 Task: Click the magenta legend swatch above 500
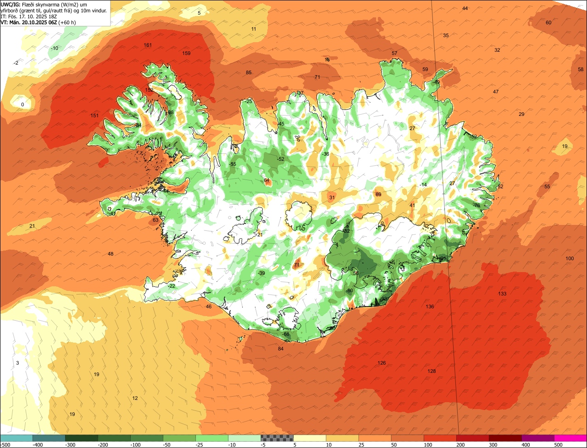(570, 438)
